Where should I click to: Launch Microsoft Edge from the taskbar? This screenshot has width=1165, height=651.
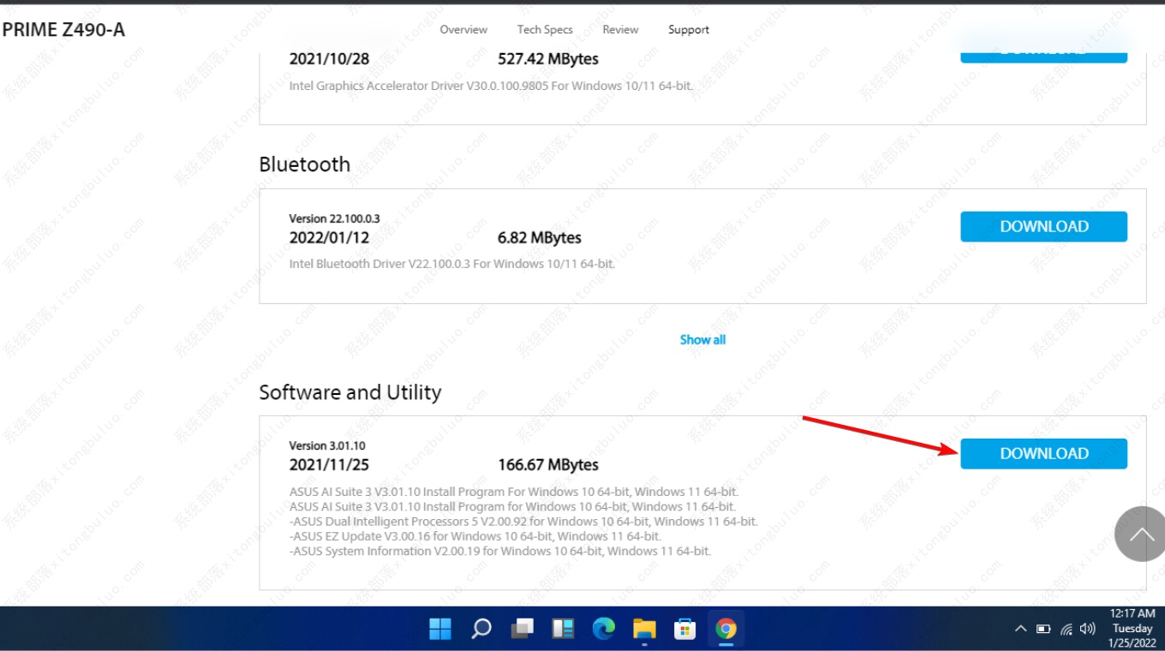click(604, 630)
